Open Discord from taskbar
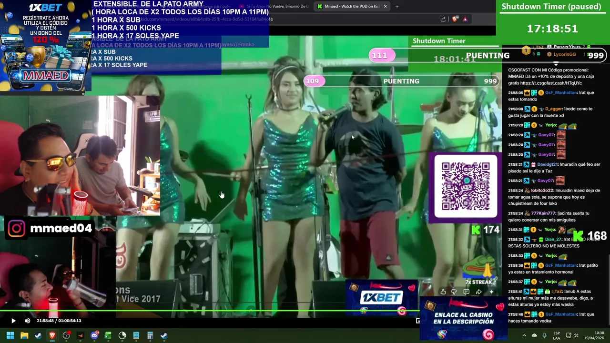The height and width of the screenshot is (343, 610). (94, 335)
